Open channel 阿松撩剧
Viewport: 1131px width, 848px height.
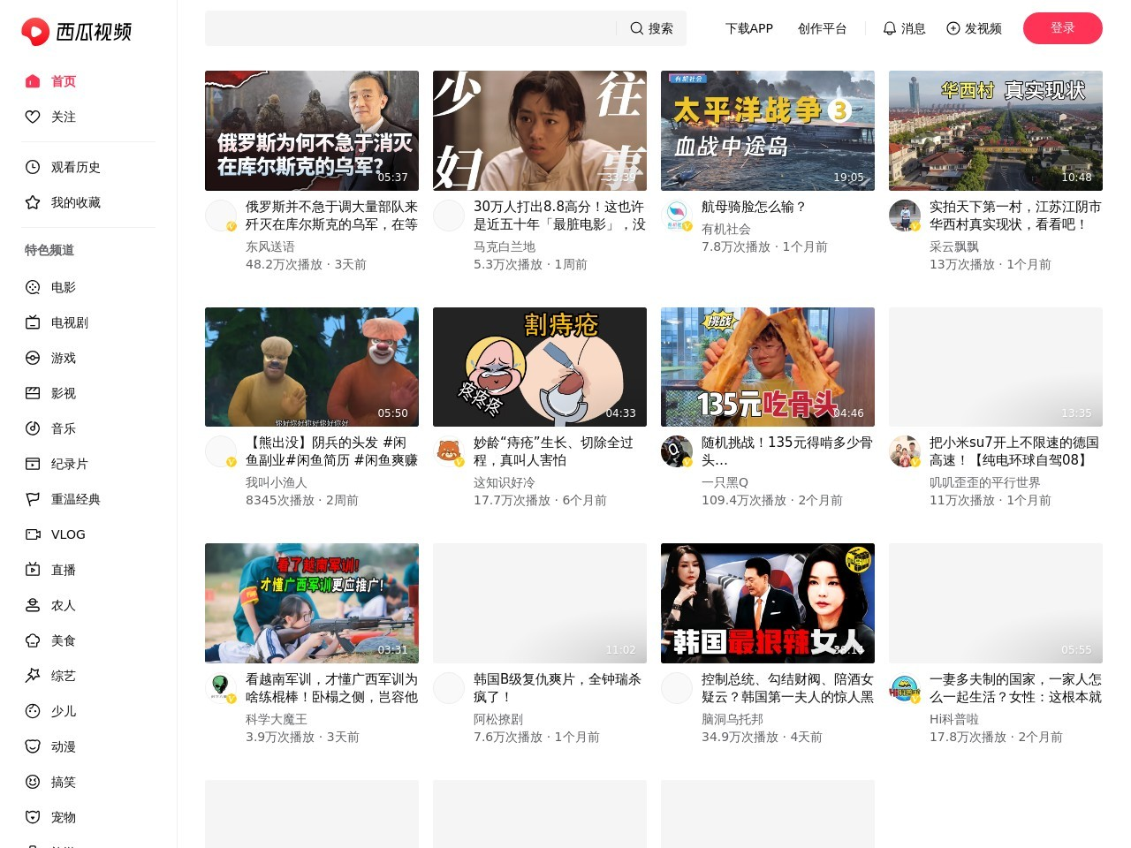[x=498, y=719]
